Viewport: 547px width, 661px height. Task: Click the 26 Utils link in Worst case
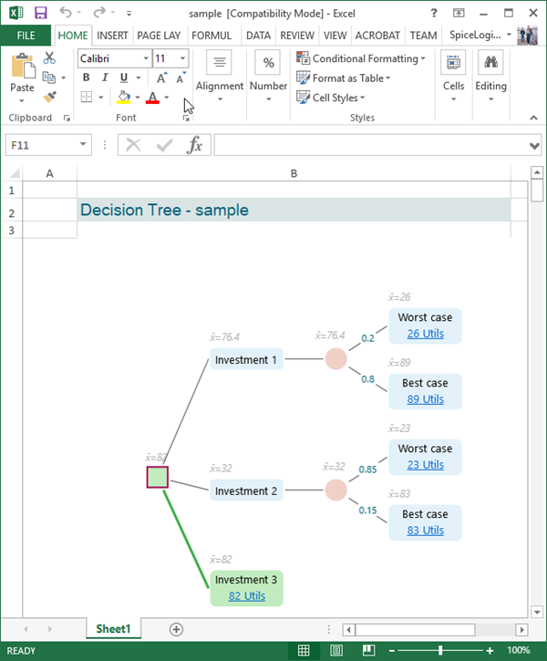425,334
